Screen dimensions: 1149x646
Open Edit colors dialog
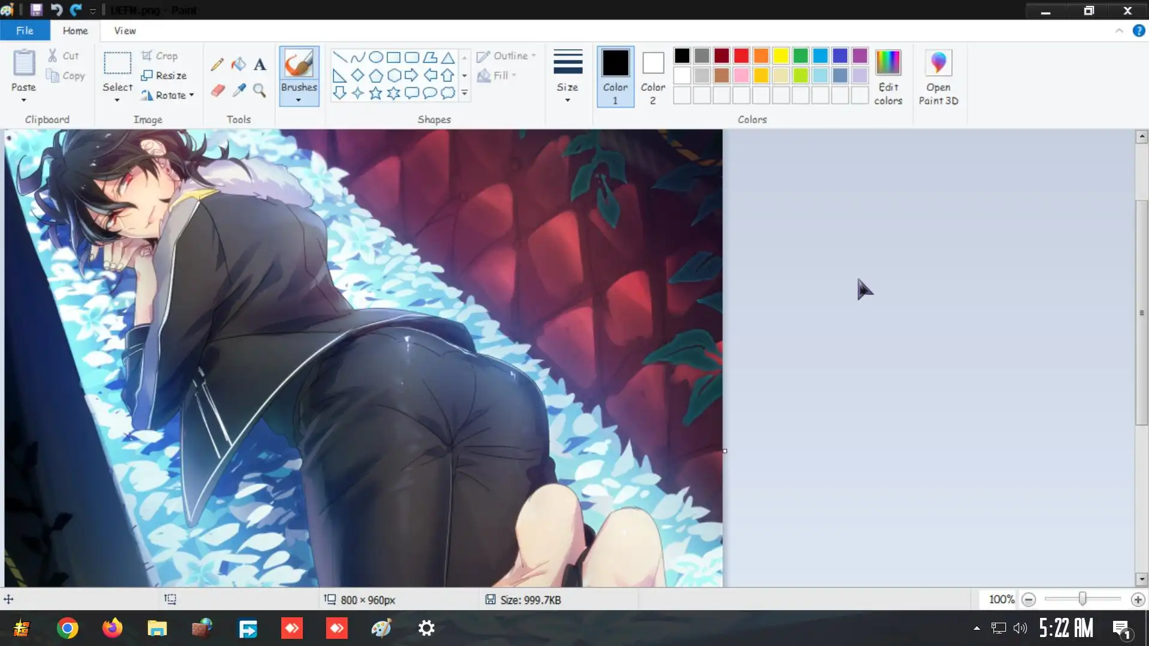[x=887, y=77]
